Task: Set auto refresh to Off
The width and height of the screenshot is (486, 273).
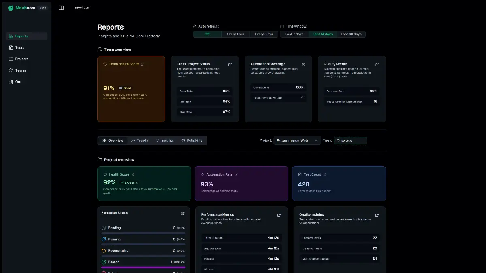Action: [207, 34]
